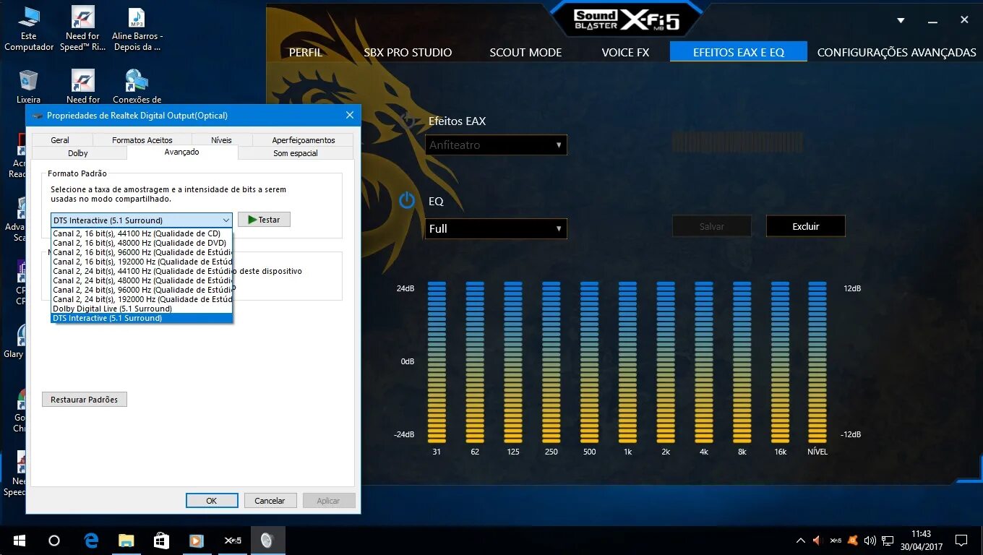Adjust the 31 Hz EQ band slider
Viewport: 983px width, 555px height.
[437, 362]
